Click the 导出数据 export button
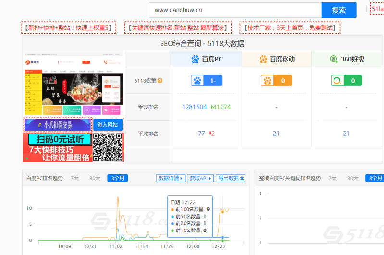Viewport: 384px width, 255px height. pos(231,178)
